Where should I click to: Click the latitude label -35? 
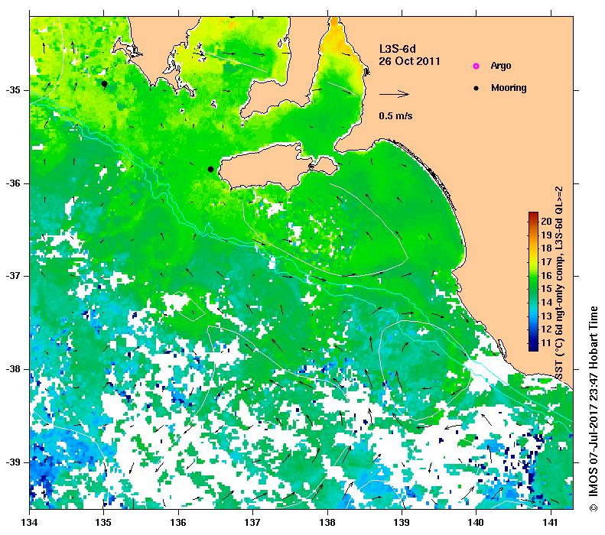pos(13,91)
